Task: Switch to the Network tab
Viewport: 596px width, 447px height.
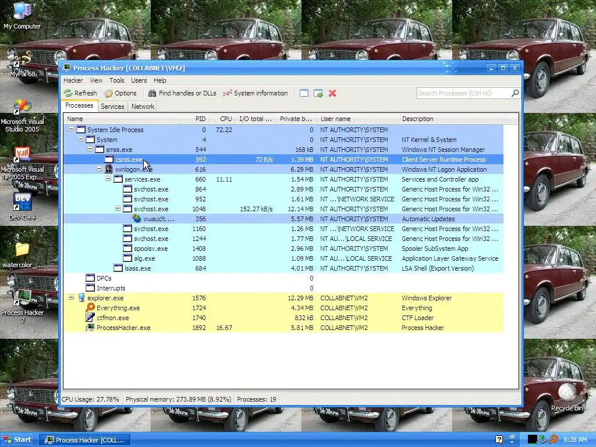Action: pyautogui.click(x=143, y=107)
